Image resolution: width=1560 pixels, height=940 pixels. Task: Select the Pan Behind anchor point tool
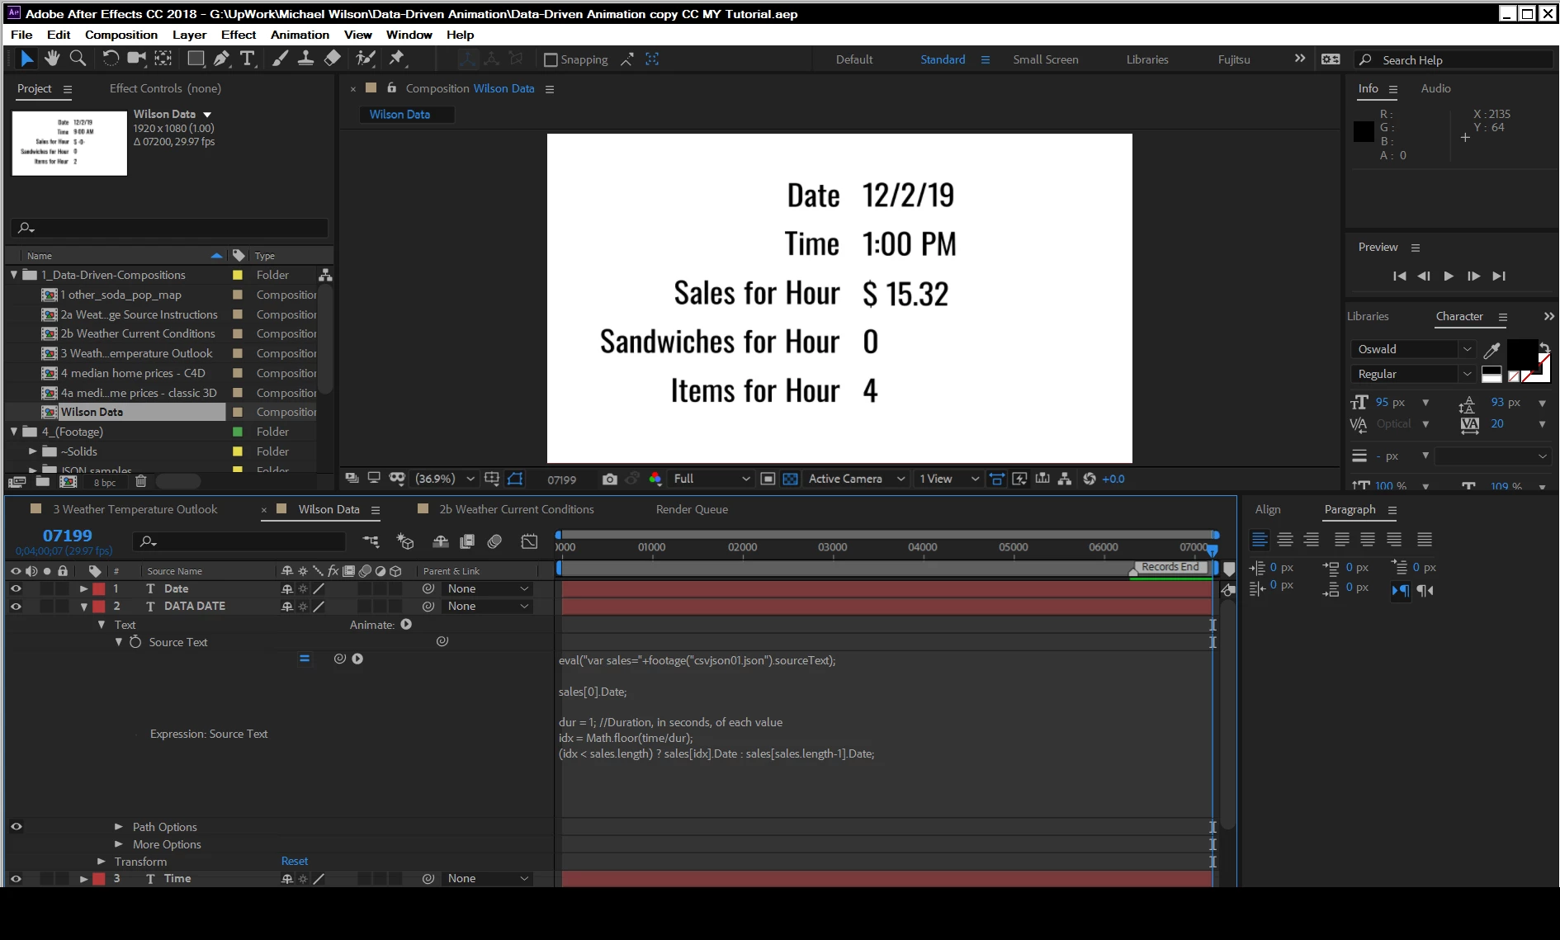tap(163, 59)
